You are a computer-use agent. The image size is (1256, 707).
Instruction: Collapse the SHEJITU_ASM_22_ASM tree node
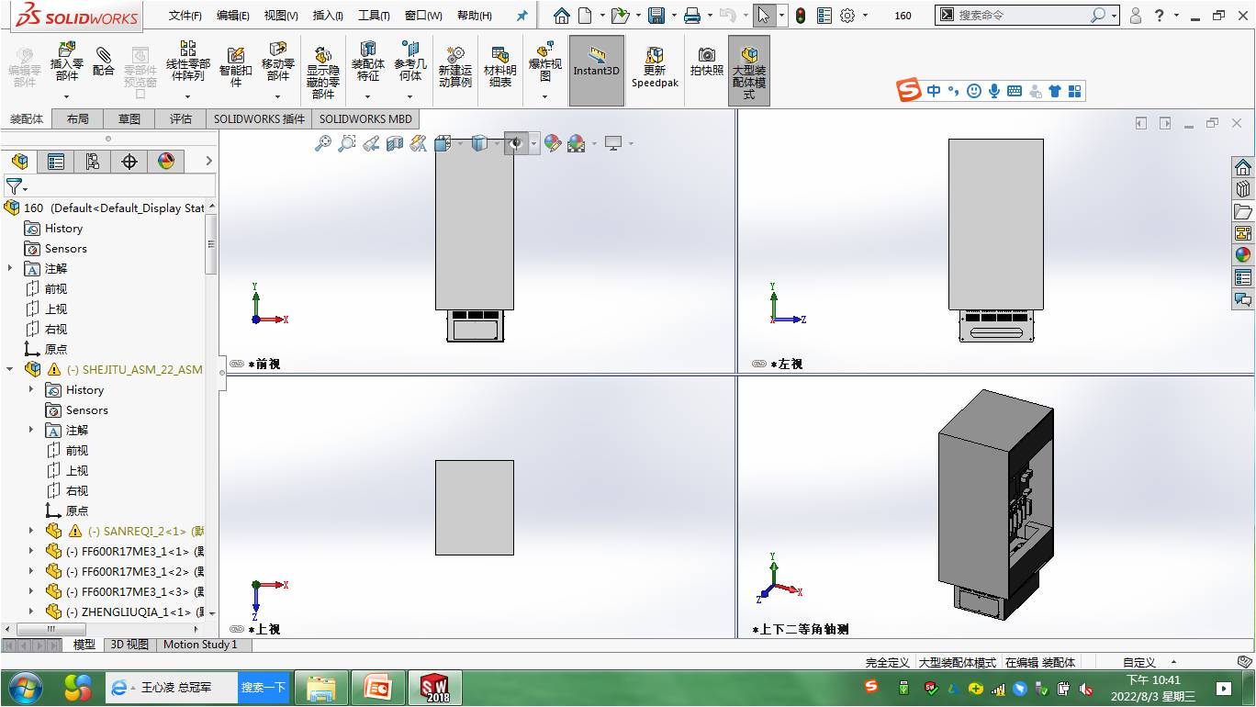(x=10, y=369)
